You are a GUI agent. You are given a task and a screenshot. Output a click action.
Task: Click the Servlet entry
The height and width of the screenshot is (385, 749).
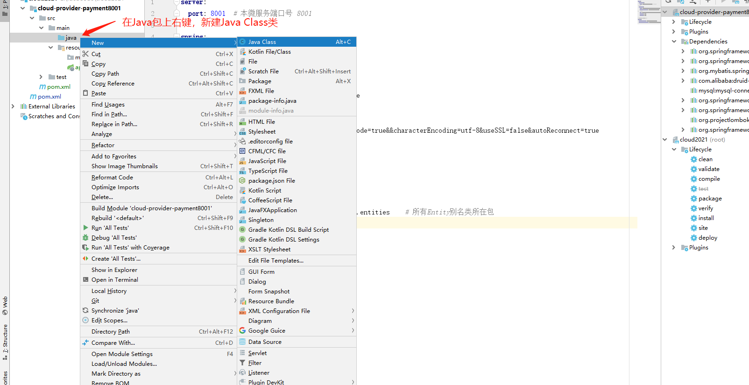click(x=297, y=353)
